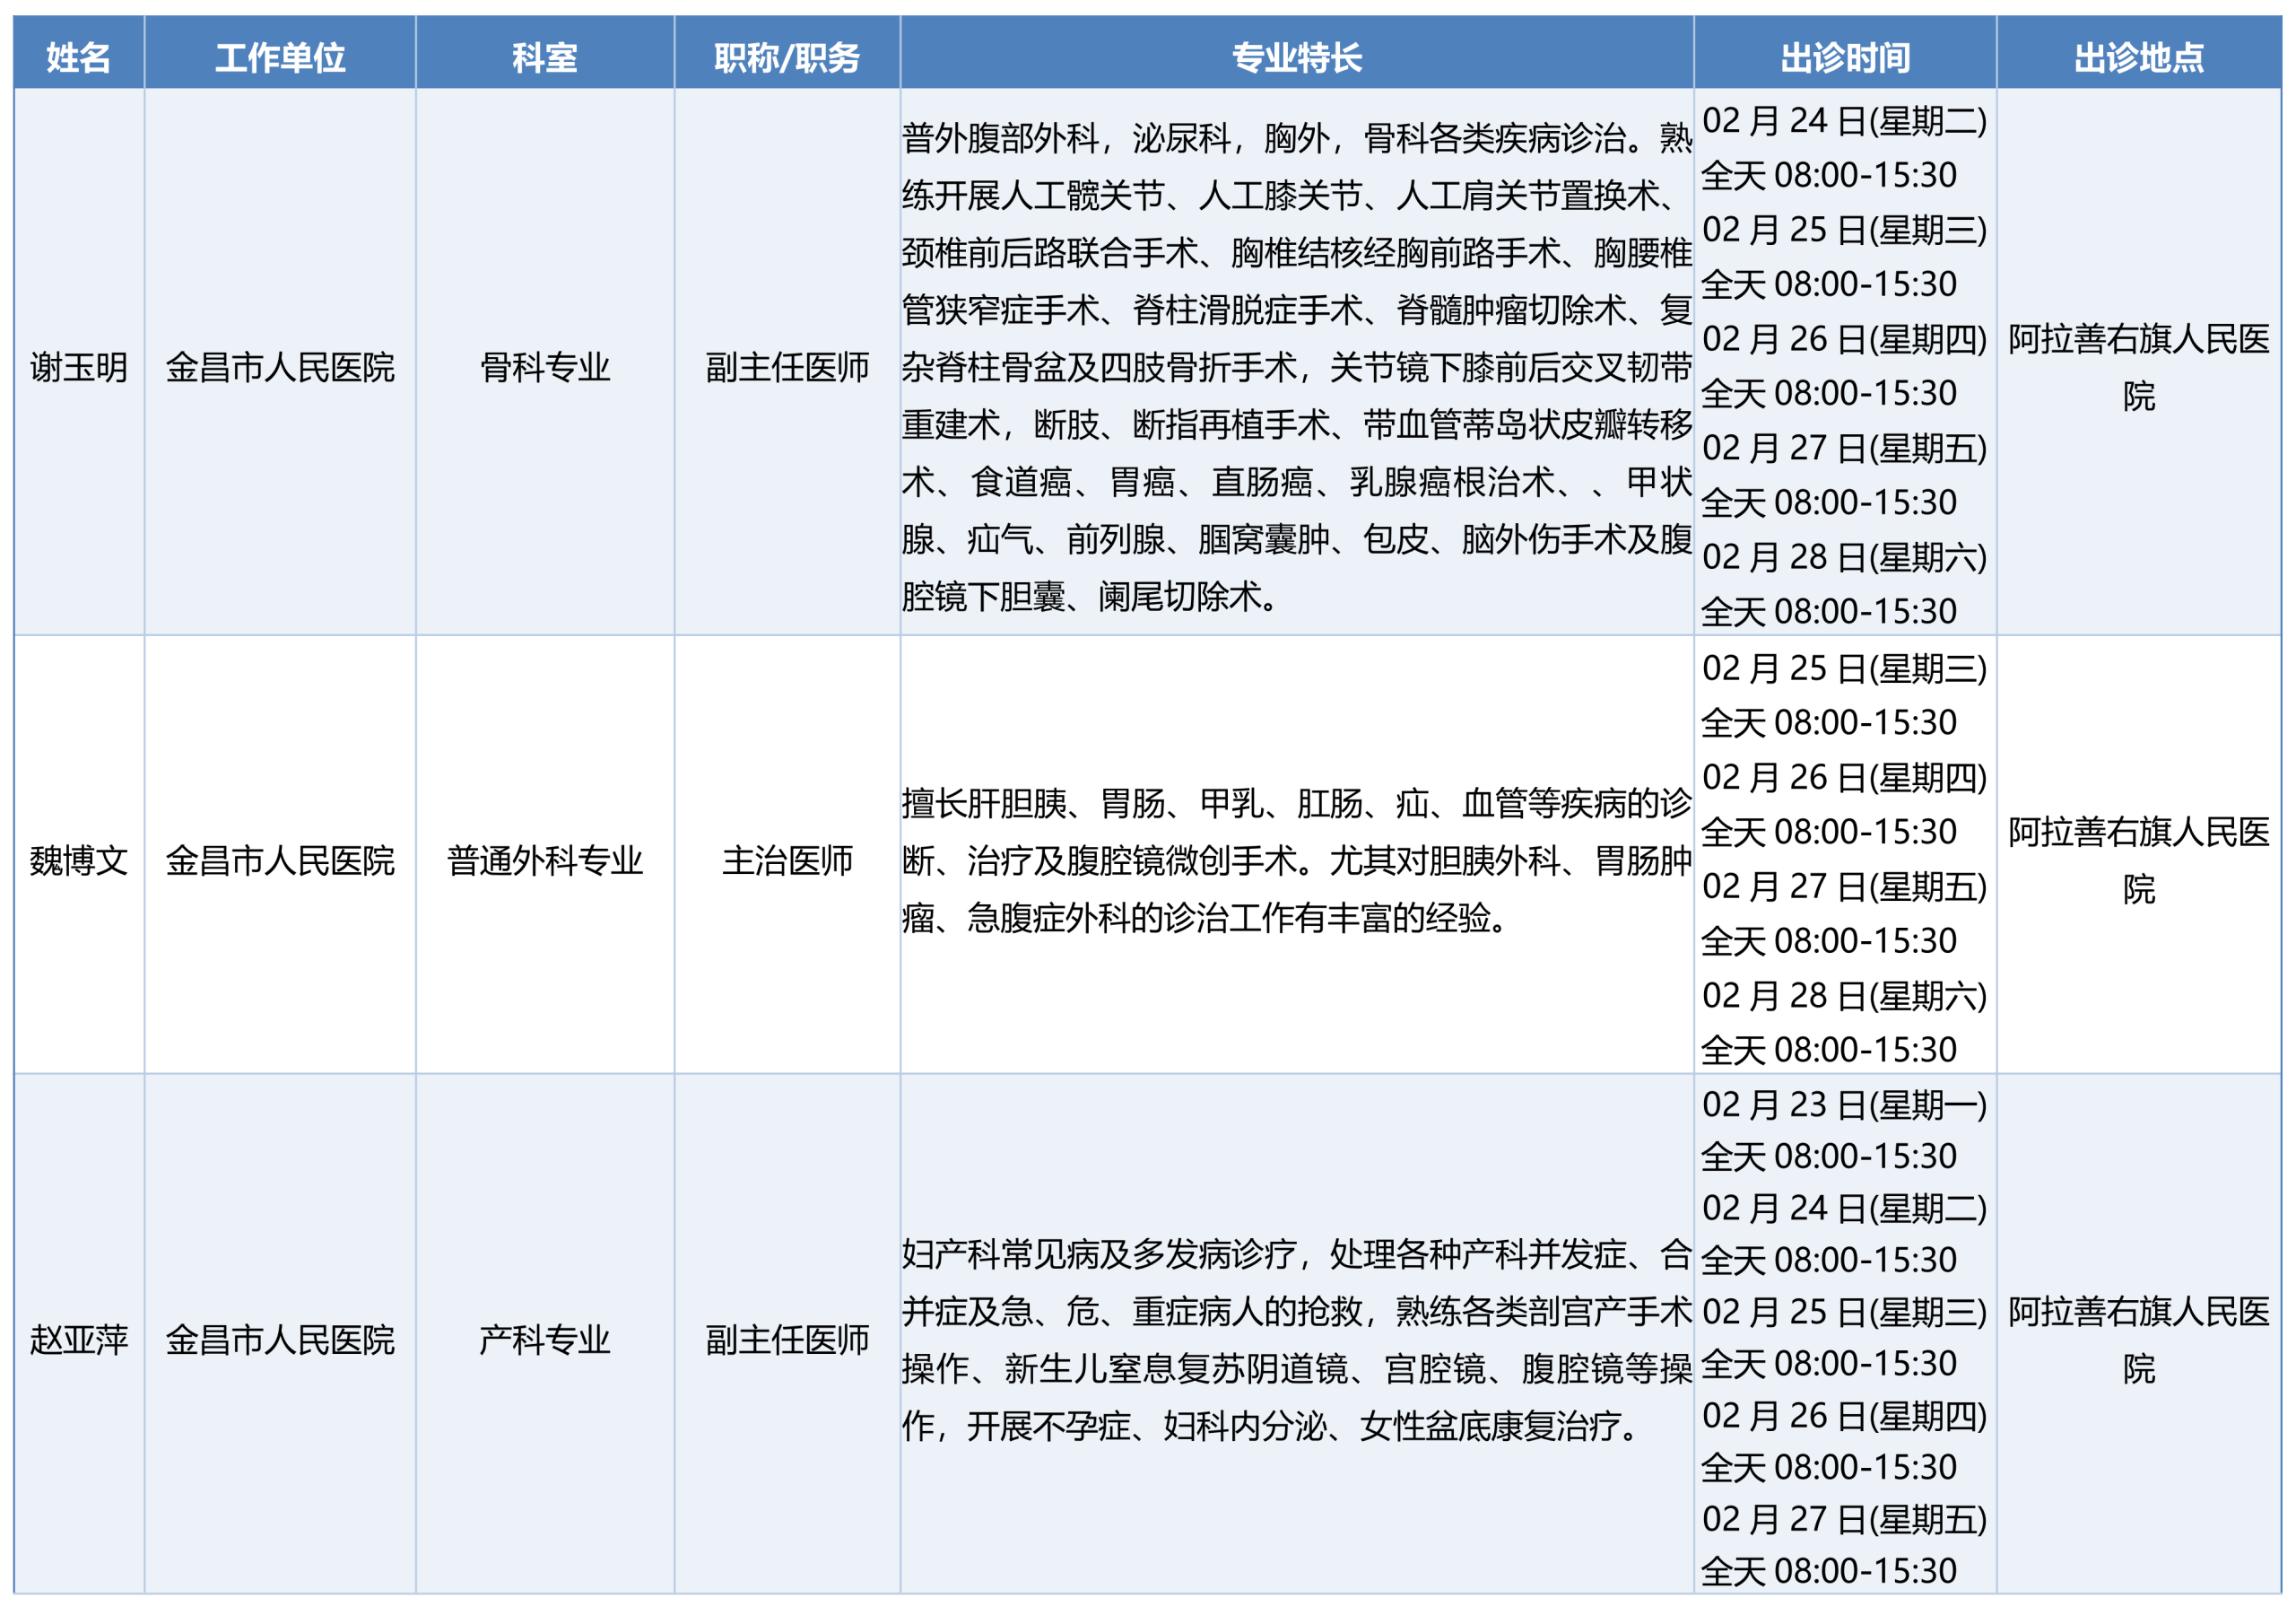Image resolution: width=2296 pixels, height=1624 pixels.
Task: Click the 职称/职务 column header
Action: 787,57
